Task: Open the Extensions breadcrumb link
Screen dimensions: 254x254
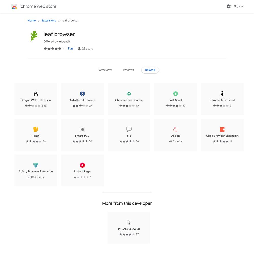Action: click(49, 20)
